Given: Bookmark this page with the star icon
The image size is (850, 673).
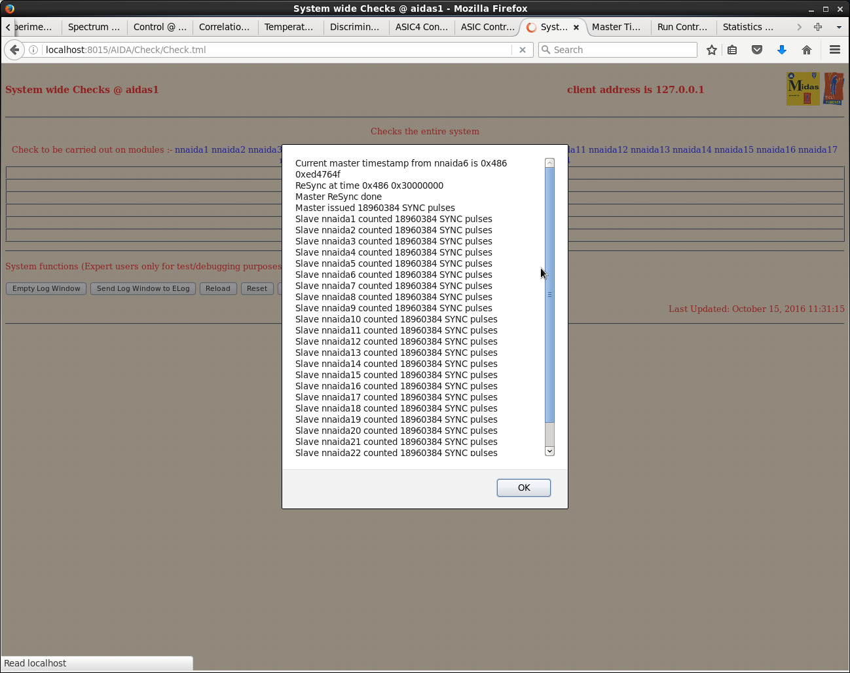Looking at the screenshot, I should [712, 50].
